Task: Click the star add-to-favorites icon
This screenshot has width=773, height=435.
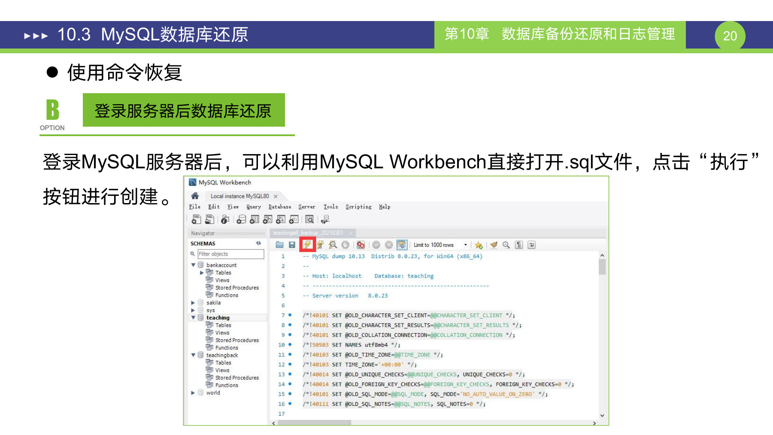Action: point(479,245)
